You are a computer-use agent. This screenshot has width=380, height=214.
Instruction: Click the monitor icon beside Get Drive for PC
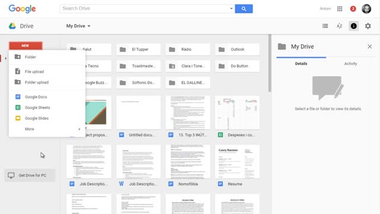point(11,175)
